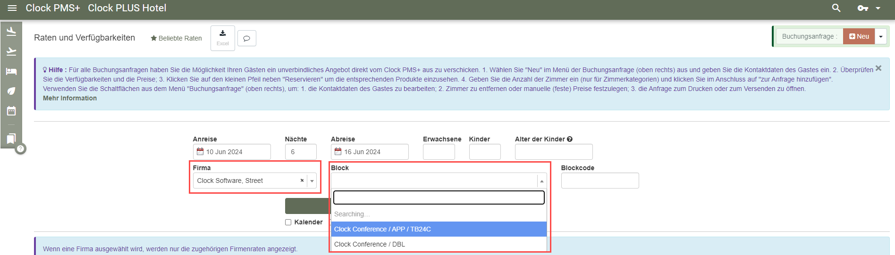Click the speech bubble comment button
Screen dimensions: 895x255
(x=246, y=38)
